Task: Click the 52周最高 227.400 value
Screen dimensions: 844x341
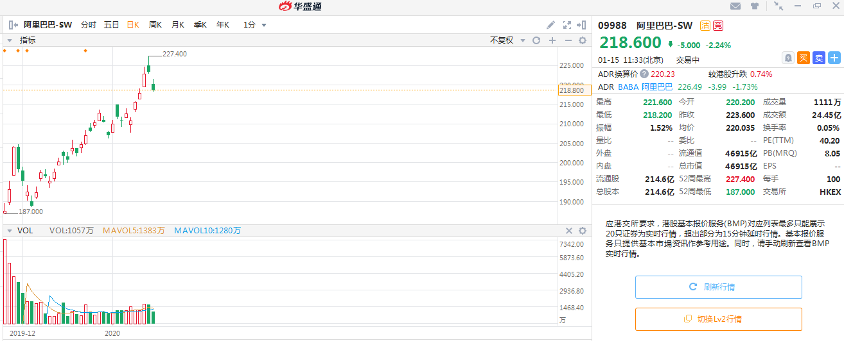Action: [x=741, y=179]
